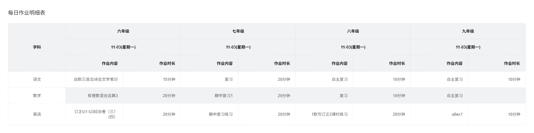Click the date header under 六年级

click(123, 47)
